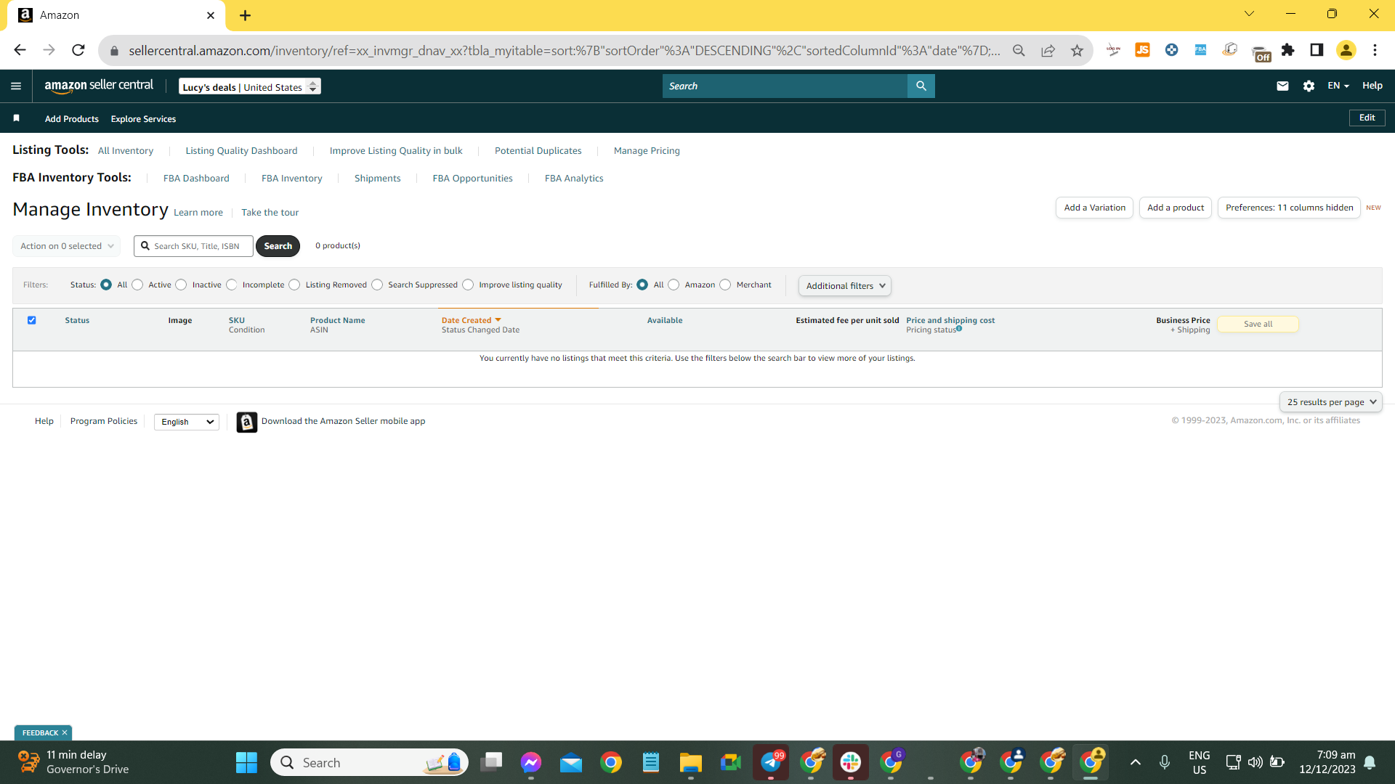The image size is (1395, 784).
Task: Open the 25 results per page dropdown
Action: (1331, 402)
